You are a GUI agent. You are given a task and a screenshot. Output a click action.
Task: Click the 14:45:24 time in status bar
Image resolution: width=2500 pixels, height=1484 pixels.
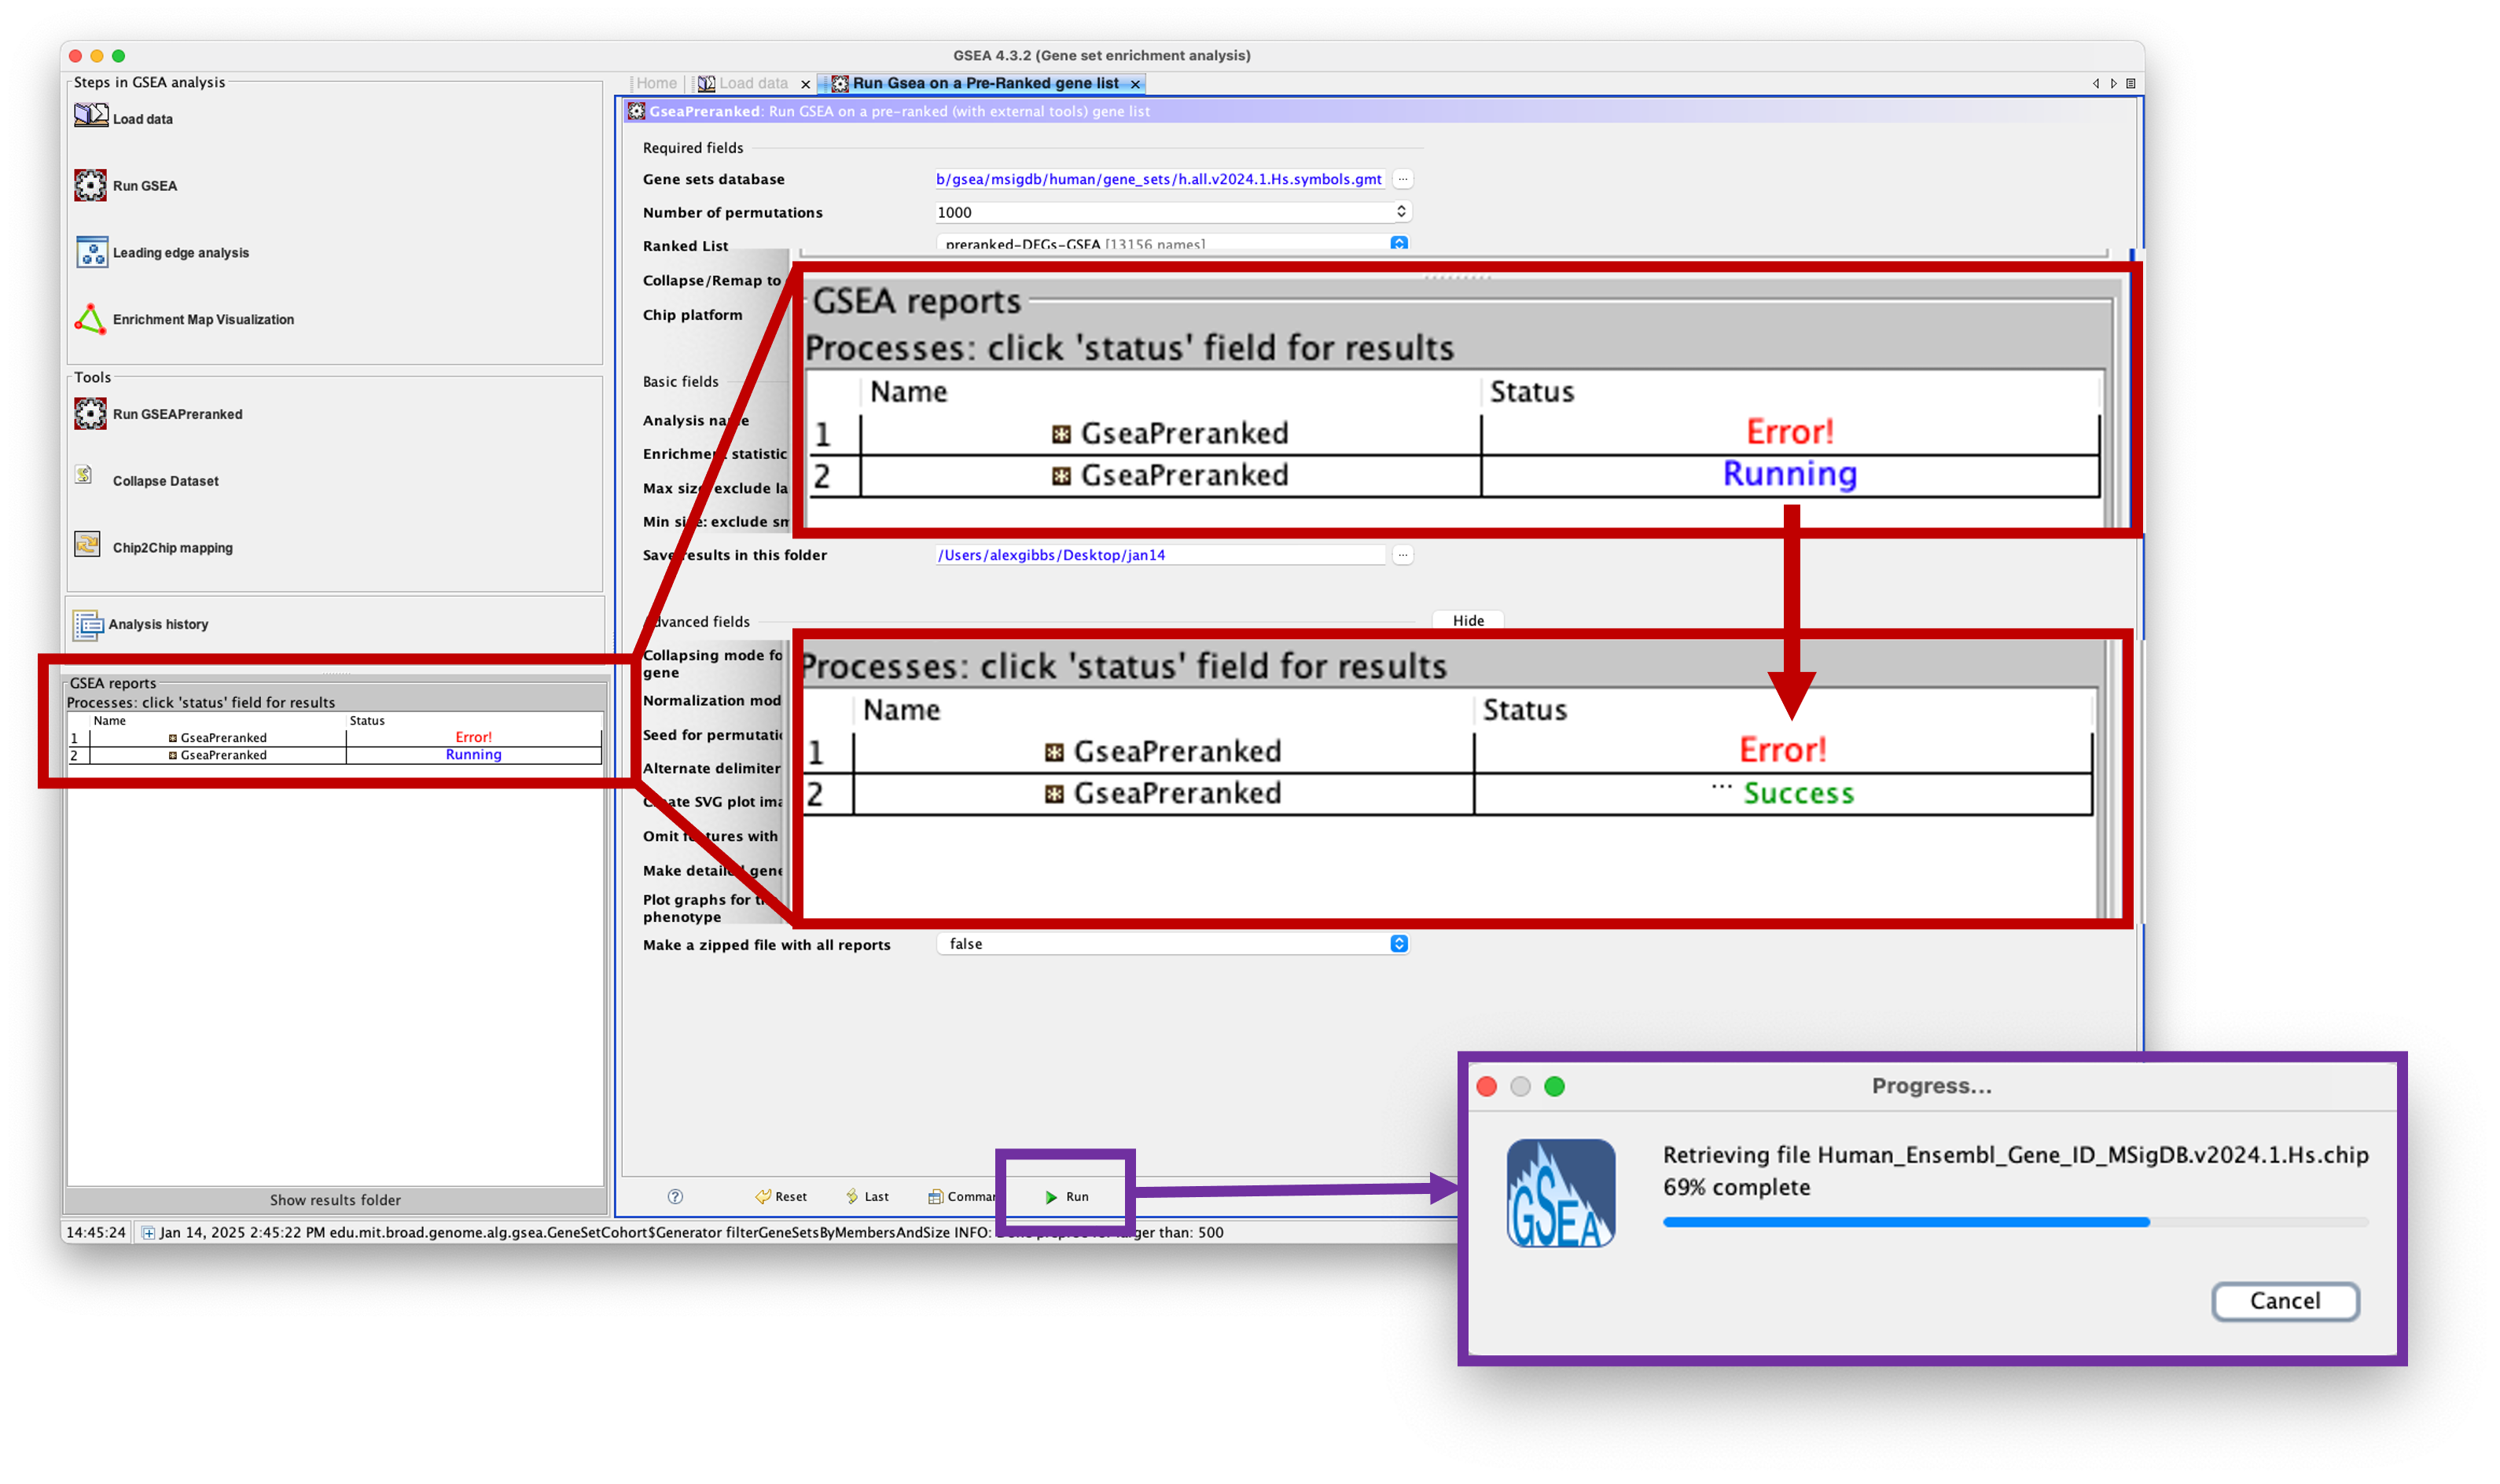click(96, 1232)
